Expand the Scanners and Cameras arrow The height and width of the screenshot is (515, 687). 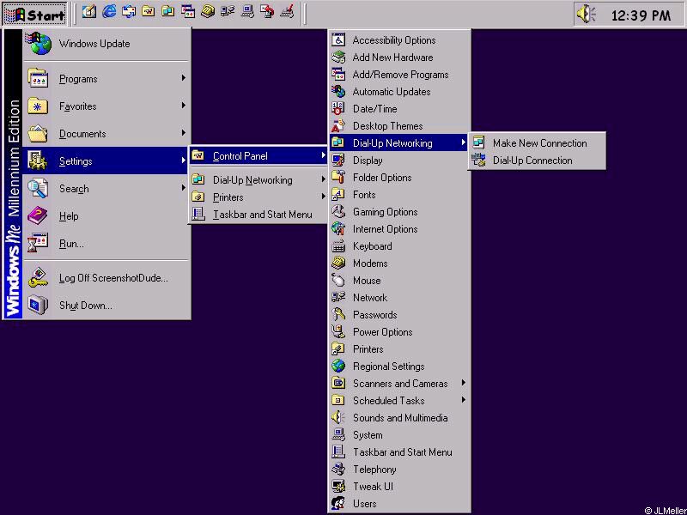point(464,383)
